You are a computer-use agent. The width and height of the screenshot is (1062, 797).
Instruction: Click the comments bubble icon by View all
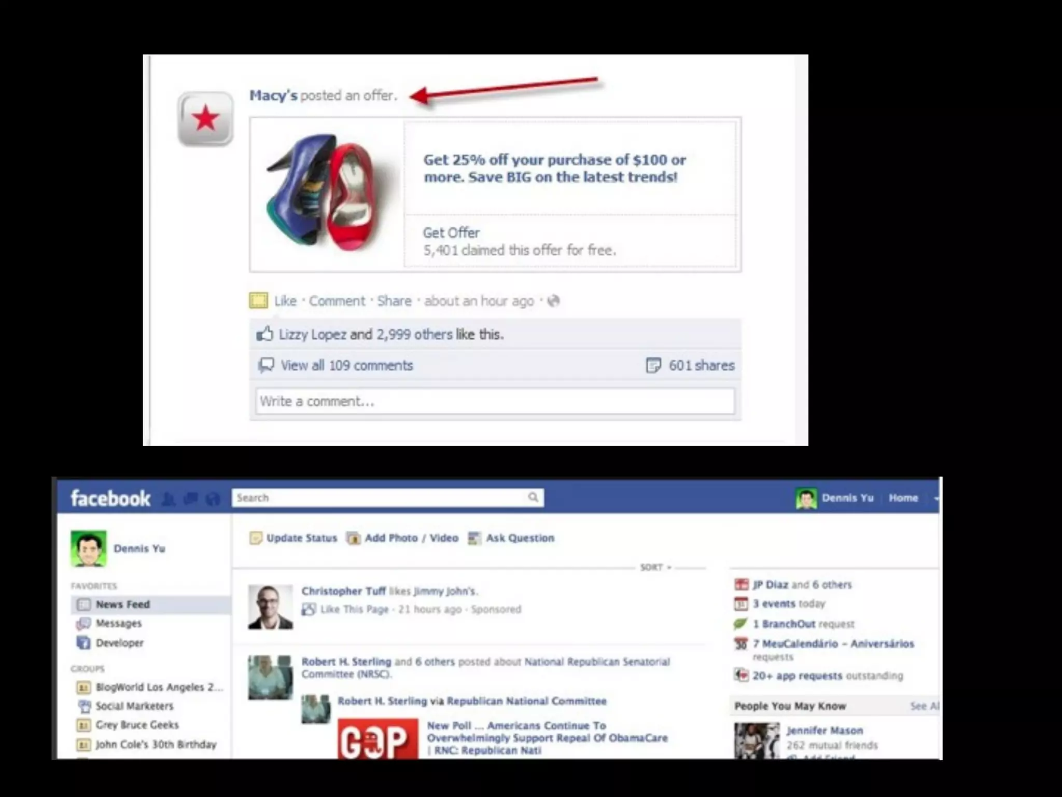(x=266, y=365)
